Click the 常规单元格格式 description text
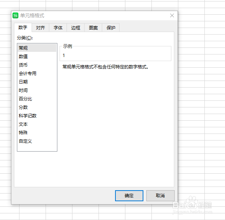 coord(106,67)
